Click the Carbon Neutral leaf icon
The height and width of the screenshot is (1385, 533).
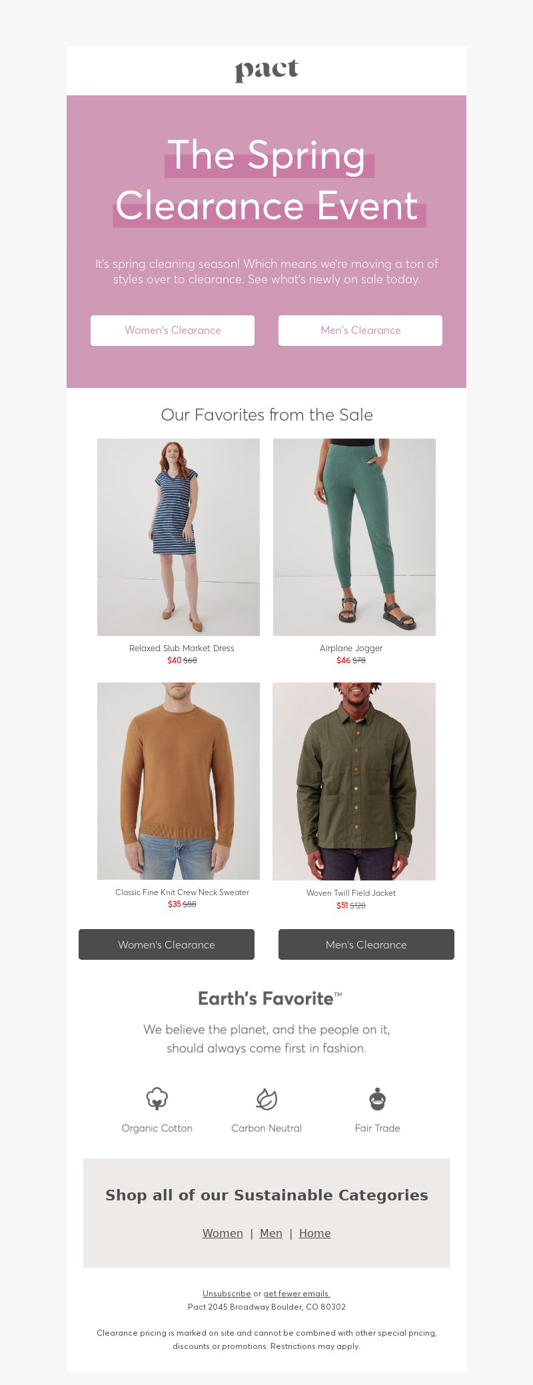266,1098
